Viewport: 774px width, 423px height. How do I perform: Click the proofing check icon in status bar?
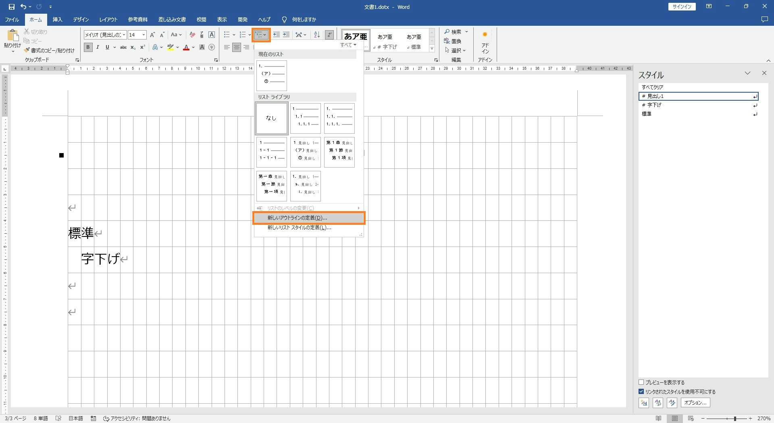(58, 419)
